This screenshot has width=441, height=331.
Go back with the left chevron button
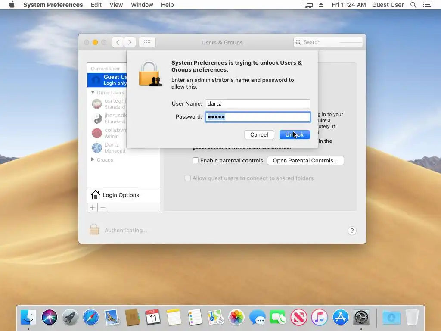[x=118, y=42]
